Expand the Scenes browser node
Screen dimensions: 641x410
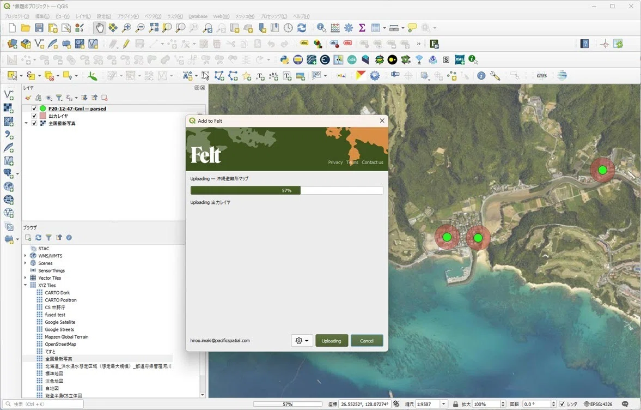click(x=26, y=263)
